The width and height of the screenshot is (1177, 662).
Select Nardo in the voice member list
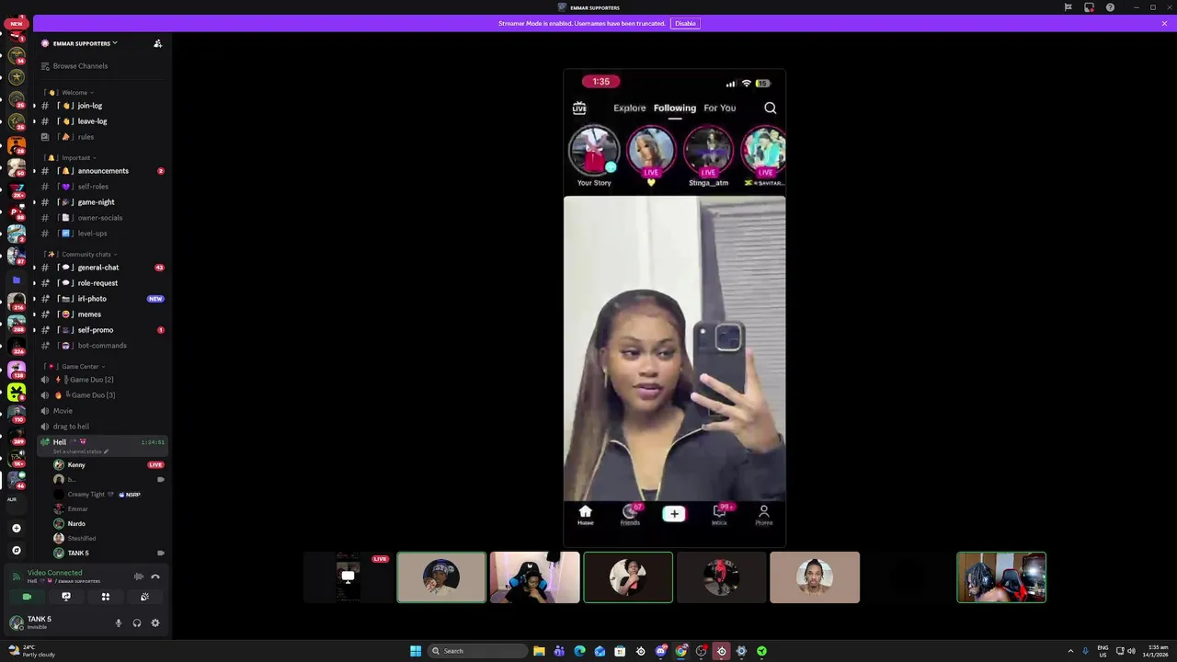109,524
